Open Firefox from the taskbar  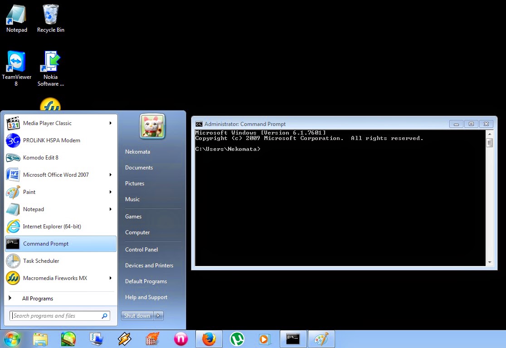point(209,339)
